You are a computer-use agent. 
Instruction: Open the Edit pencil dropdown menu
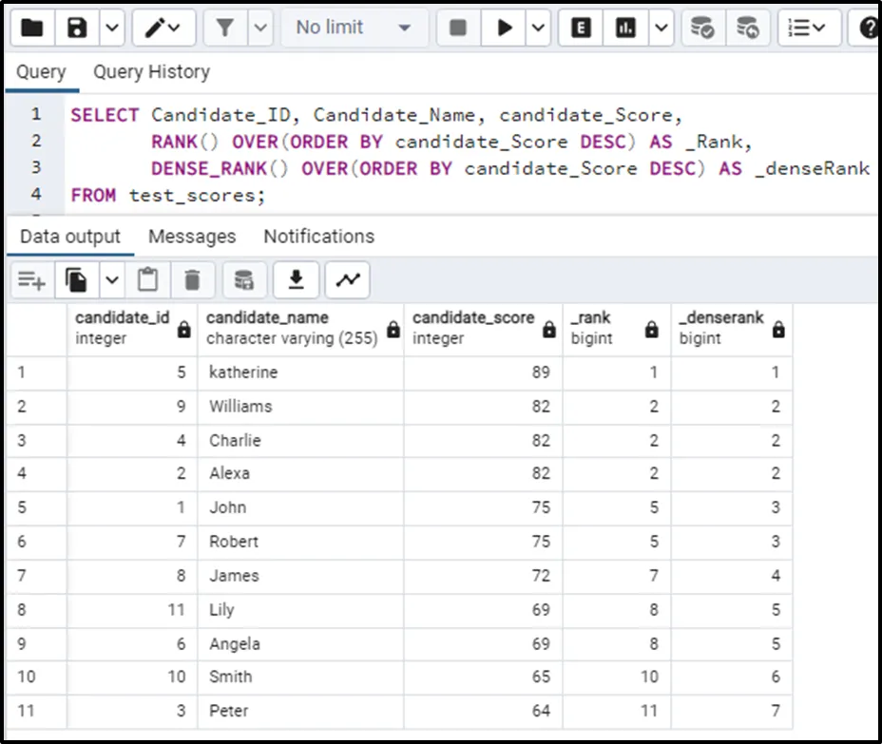click(165, 28)
